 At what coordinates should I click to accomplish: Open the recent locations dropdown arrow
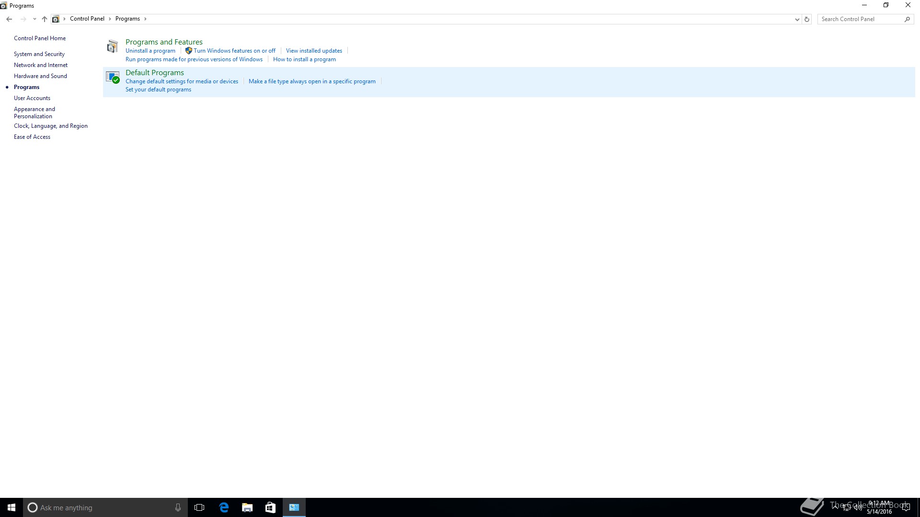coord(34,19)
